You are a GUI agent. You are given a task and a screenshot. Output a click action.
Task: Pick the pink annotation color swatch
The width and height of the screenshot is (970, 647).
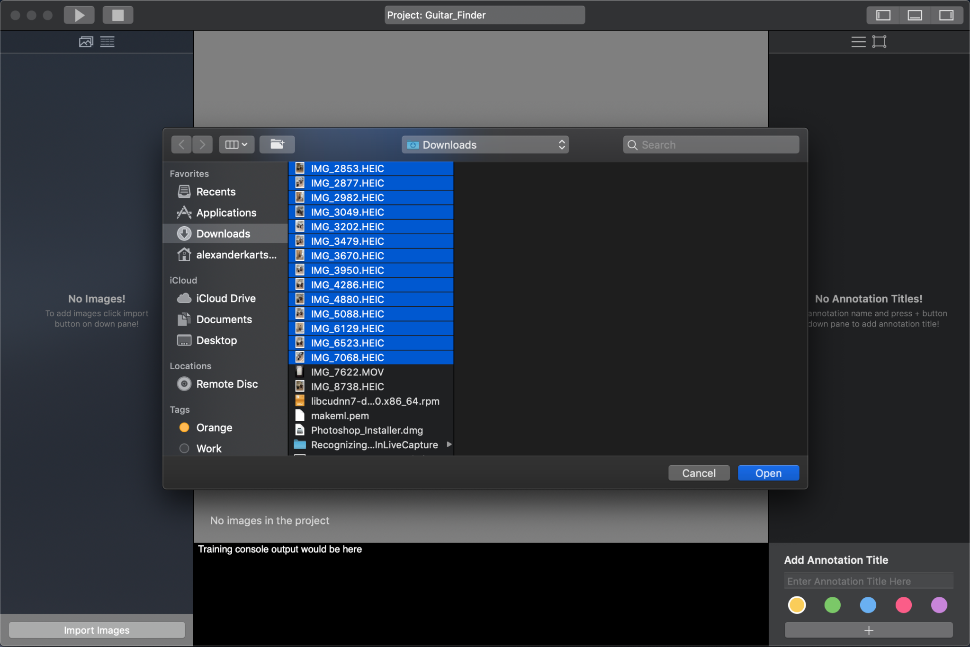(x=903, y=604)
